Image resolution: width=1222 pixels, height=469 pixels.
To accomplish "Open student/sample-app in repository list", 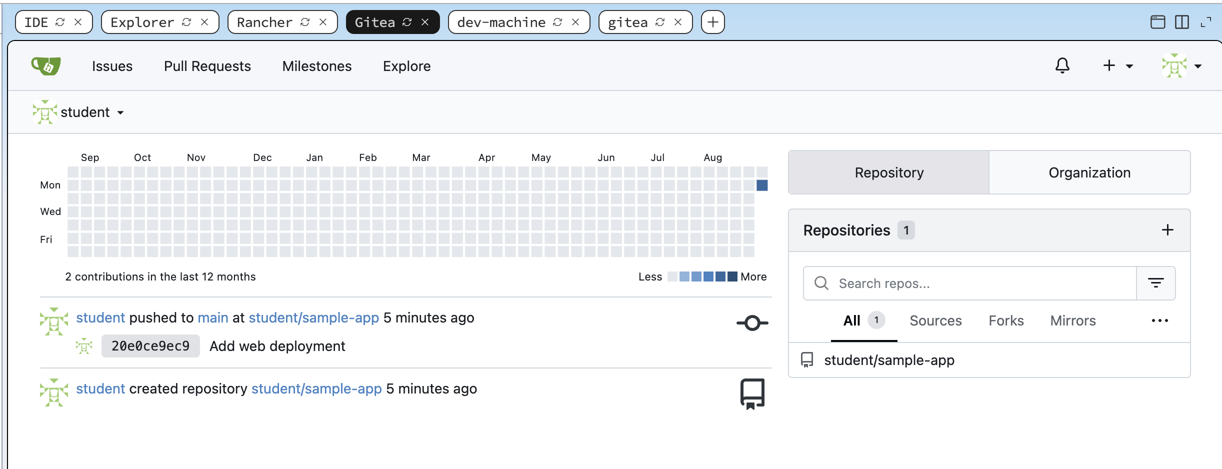I will 889,360.
